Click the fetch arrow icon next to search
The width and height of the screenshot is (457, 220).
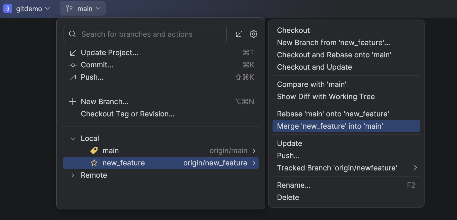tap(239, 34)
